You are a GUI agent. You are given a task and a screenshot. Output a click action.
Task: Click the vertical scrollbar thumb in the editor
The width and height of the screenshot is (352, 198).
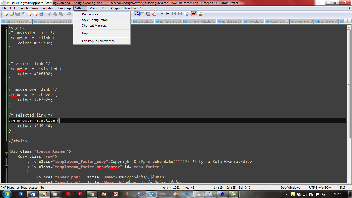click(349, 84)
